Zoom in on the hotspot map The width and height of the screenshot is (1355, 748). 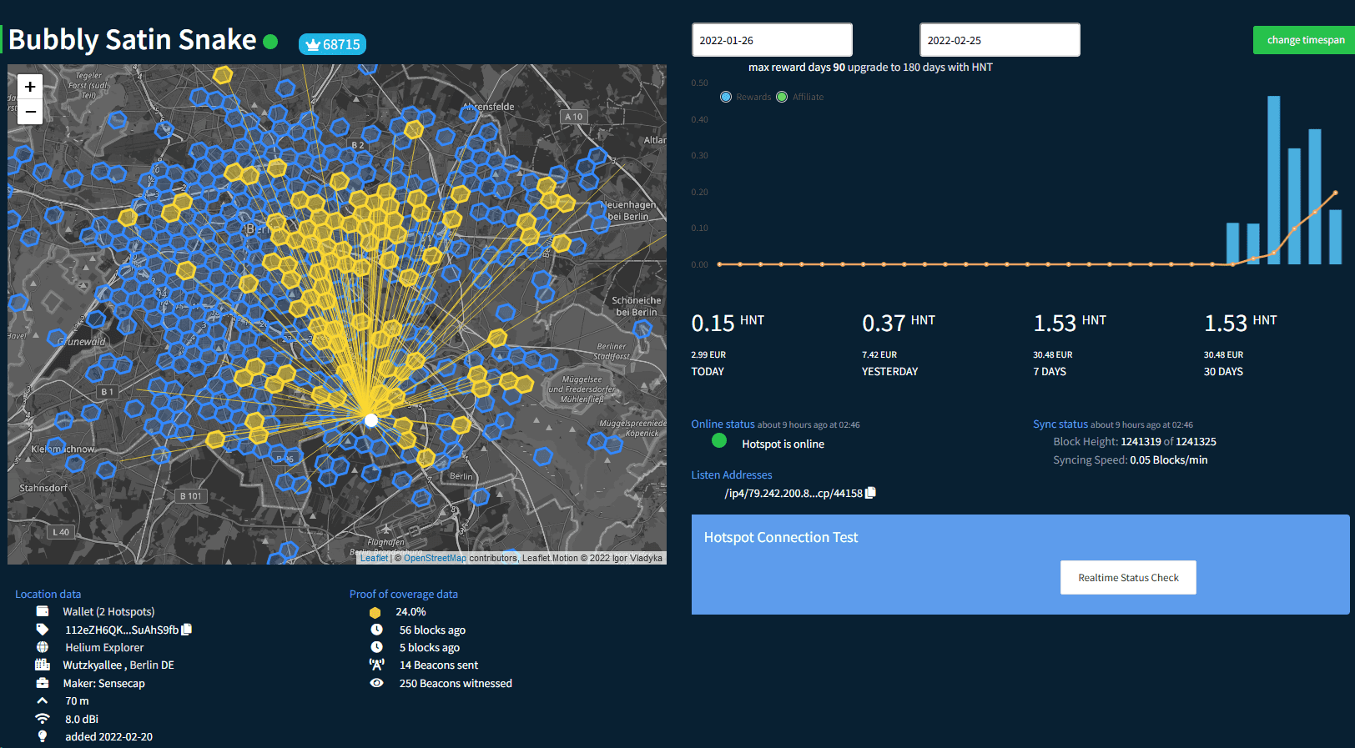coord(30,87)
